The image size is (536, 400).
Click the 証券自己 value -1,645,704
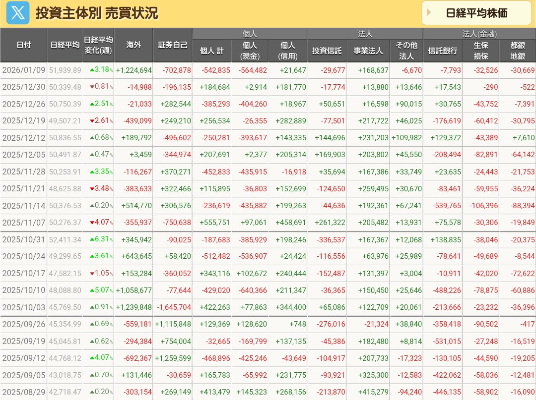[174, 307]
